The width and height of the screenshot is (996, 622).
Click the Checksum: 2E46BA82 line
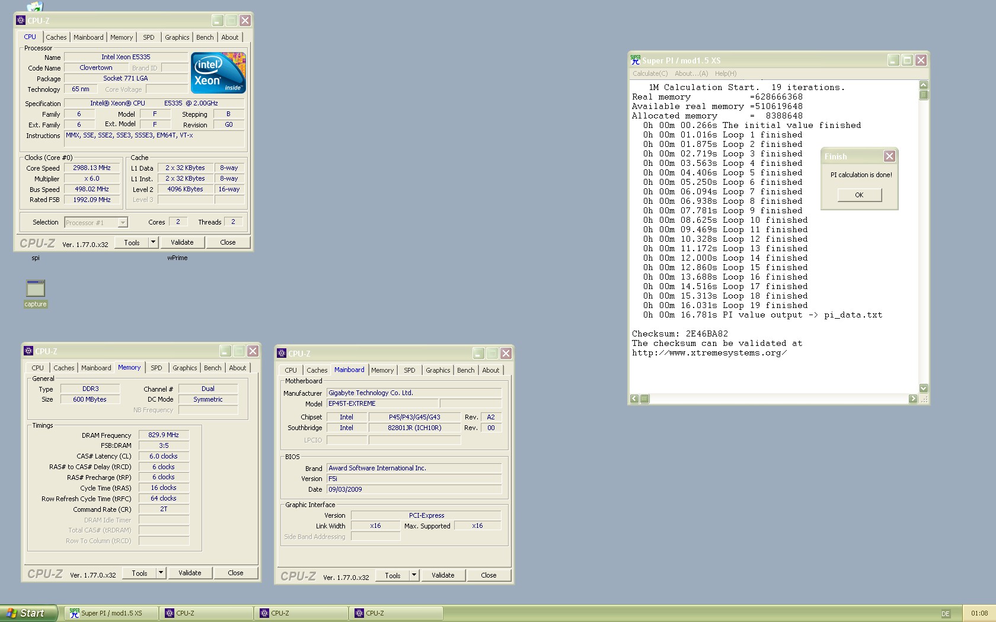pos(680,334)
